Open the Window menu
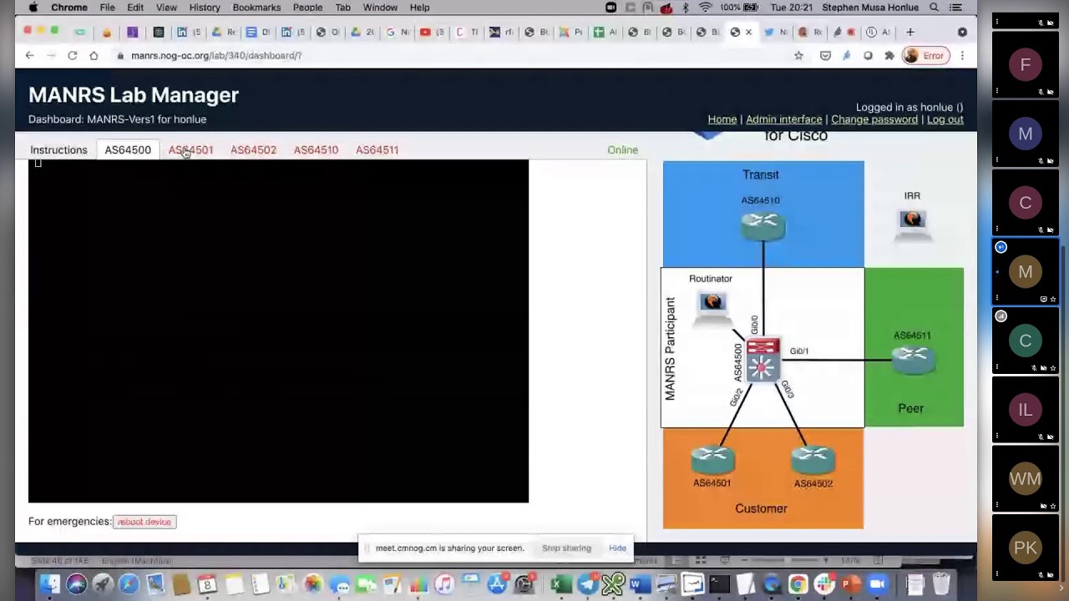 tap(380, 8)
